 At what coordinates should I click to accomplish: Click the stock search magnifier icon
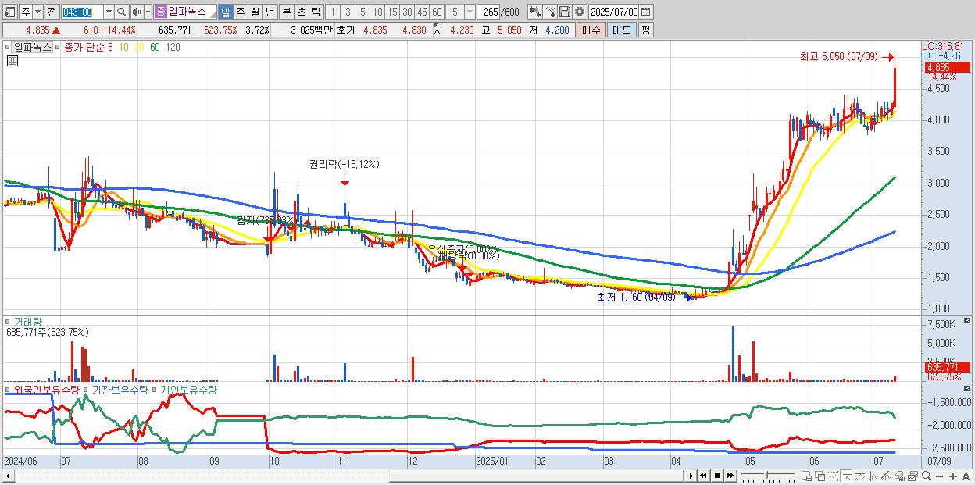pyautogui.click(x=122, y=12)
